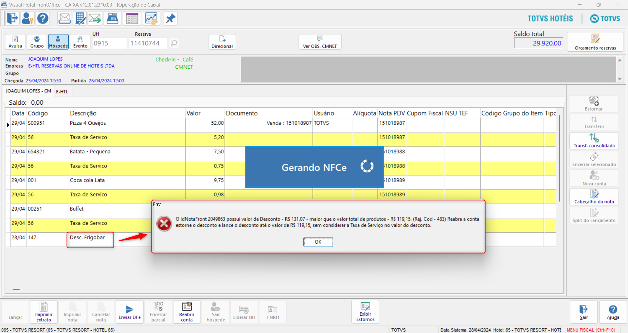The width and height of the screenshot is (628, 333).
Task: Click Encerrar parcial
Action: (158, 312)
